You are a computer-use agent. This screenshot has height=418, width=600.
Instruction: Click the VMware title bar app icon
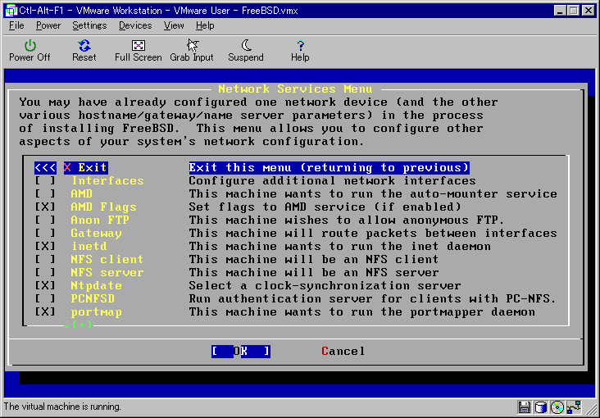[11, 11]
